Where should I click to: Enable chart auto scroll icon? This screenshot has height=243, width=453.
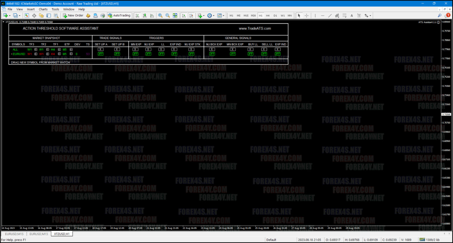click(x=184, y=16)
